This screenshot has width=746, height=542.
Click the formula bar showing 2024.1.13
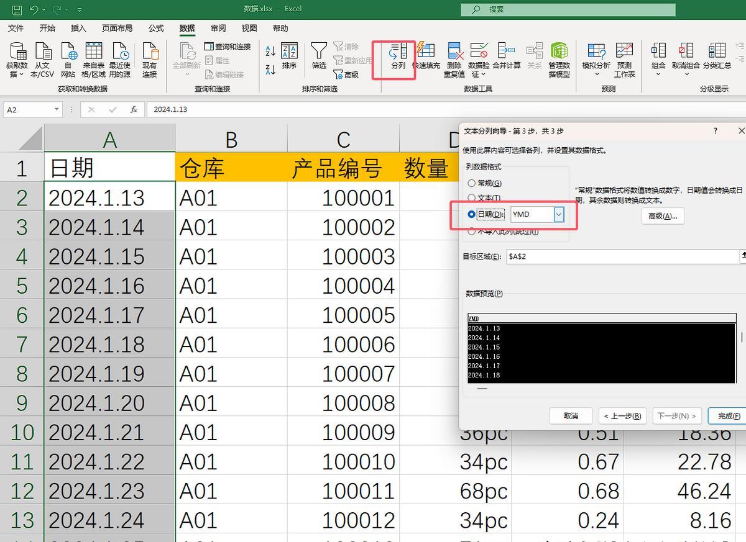(445, 109)
